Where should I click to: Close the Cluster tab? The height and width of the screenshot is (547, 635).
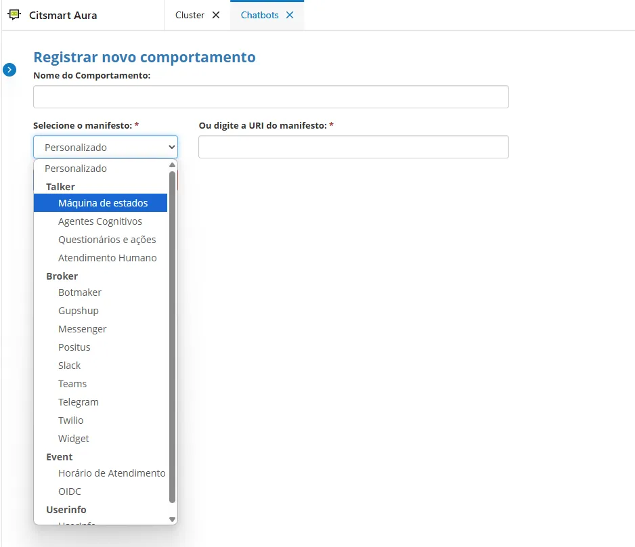(x=216, y=15)
